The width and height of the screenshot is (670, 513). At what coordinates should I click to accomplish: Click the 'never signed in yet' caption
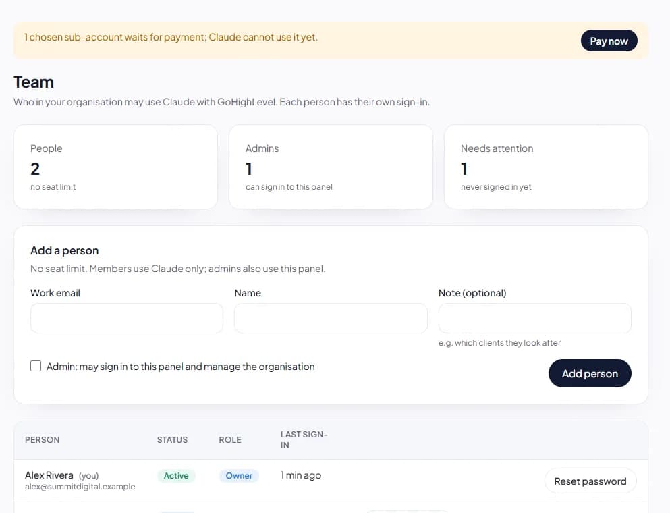coord(496,187)
